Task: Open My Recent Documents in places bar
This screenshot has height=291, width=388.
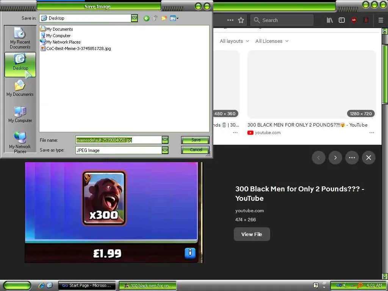Action: [20, 38]
